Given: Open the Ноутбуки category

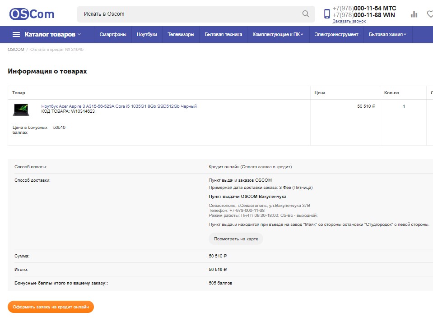Looking at the screenshot, I should (x=147, y=34).
